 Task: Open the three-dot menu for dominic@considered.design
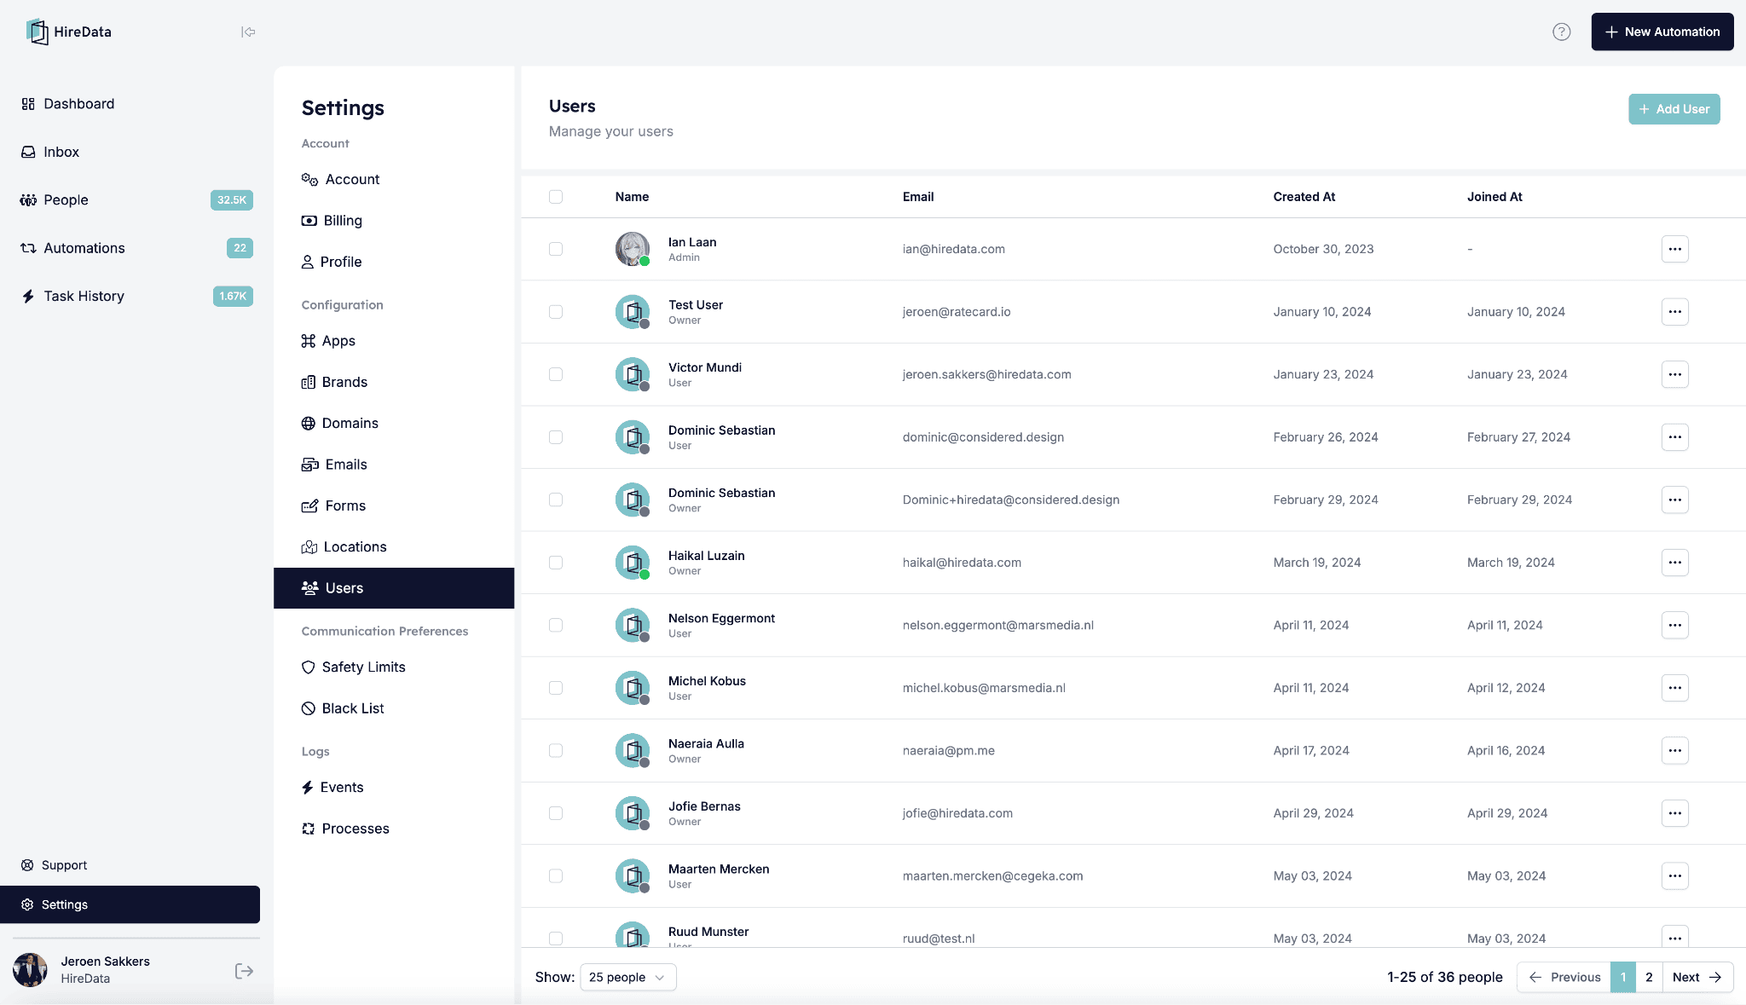click(x=1674, y=437)
